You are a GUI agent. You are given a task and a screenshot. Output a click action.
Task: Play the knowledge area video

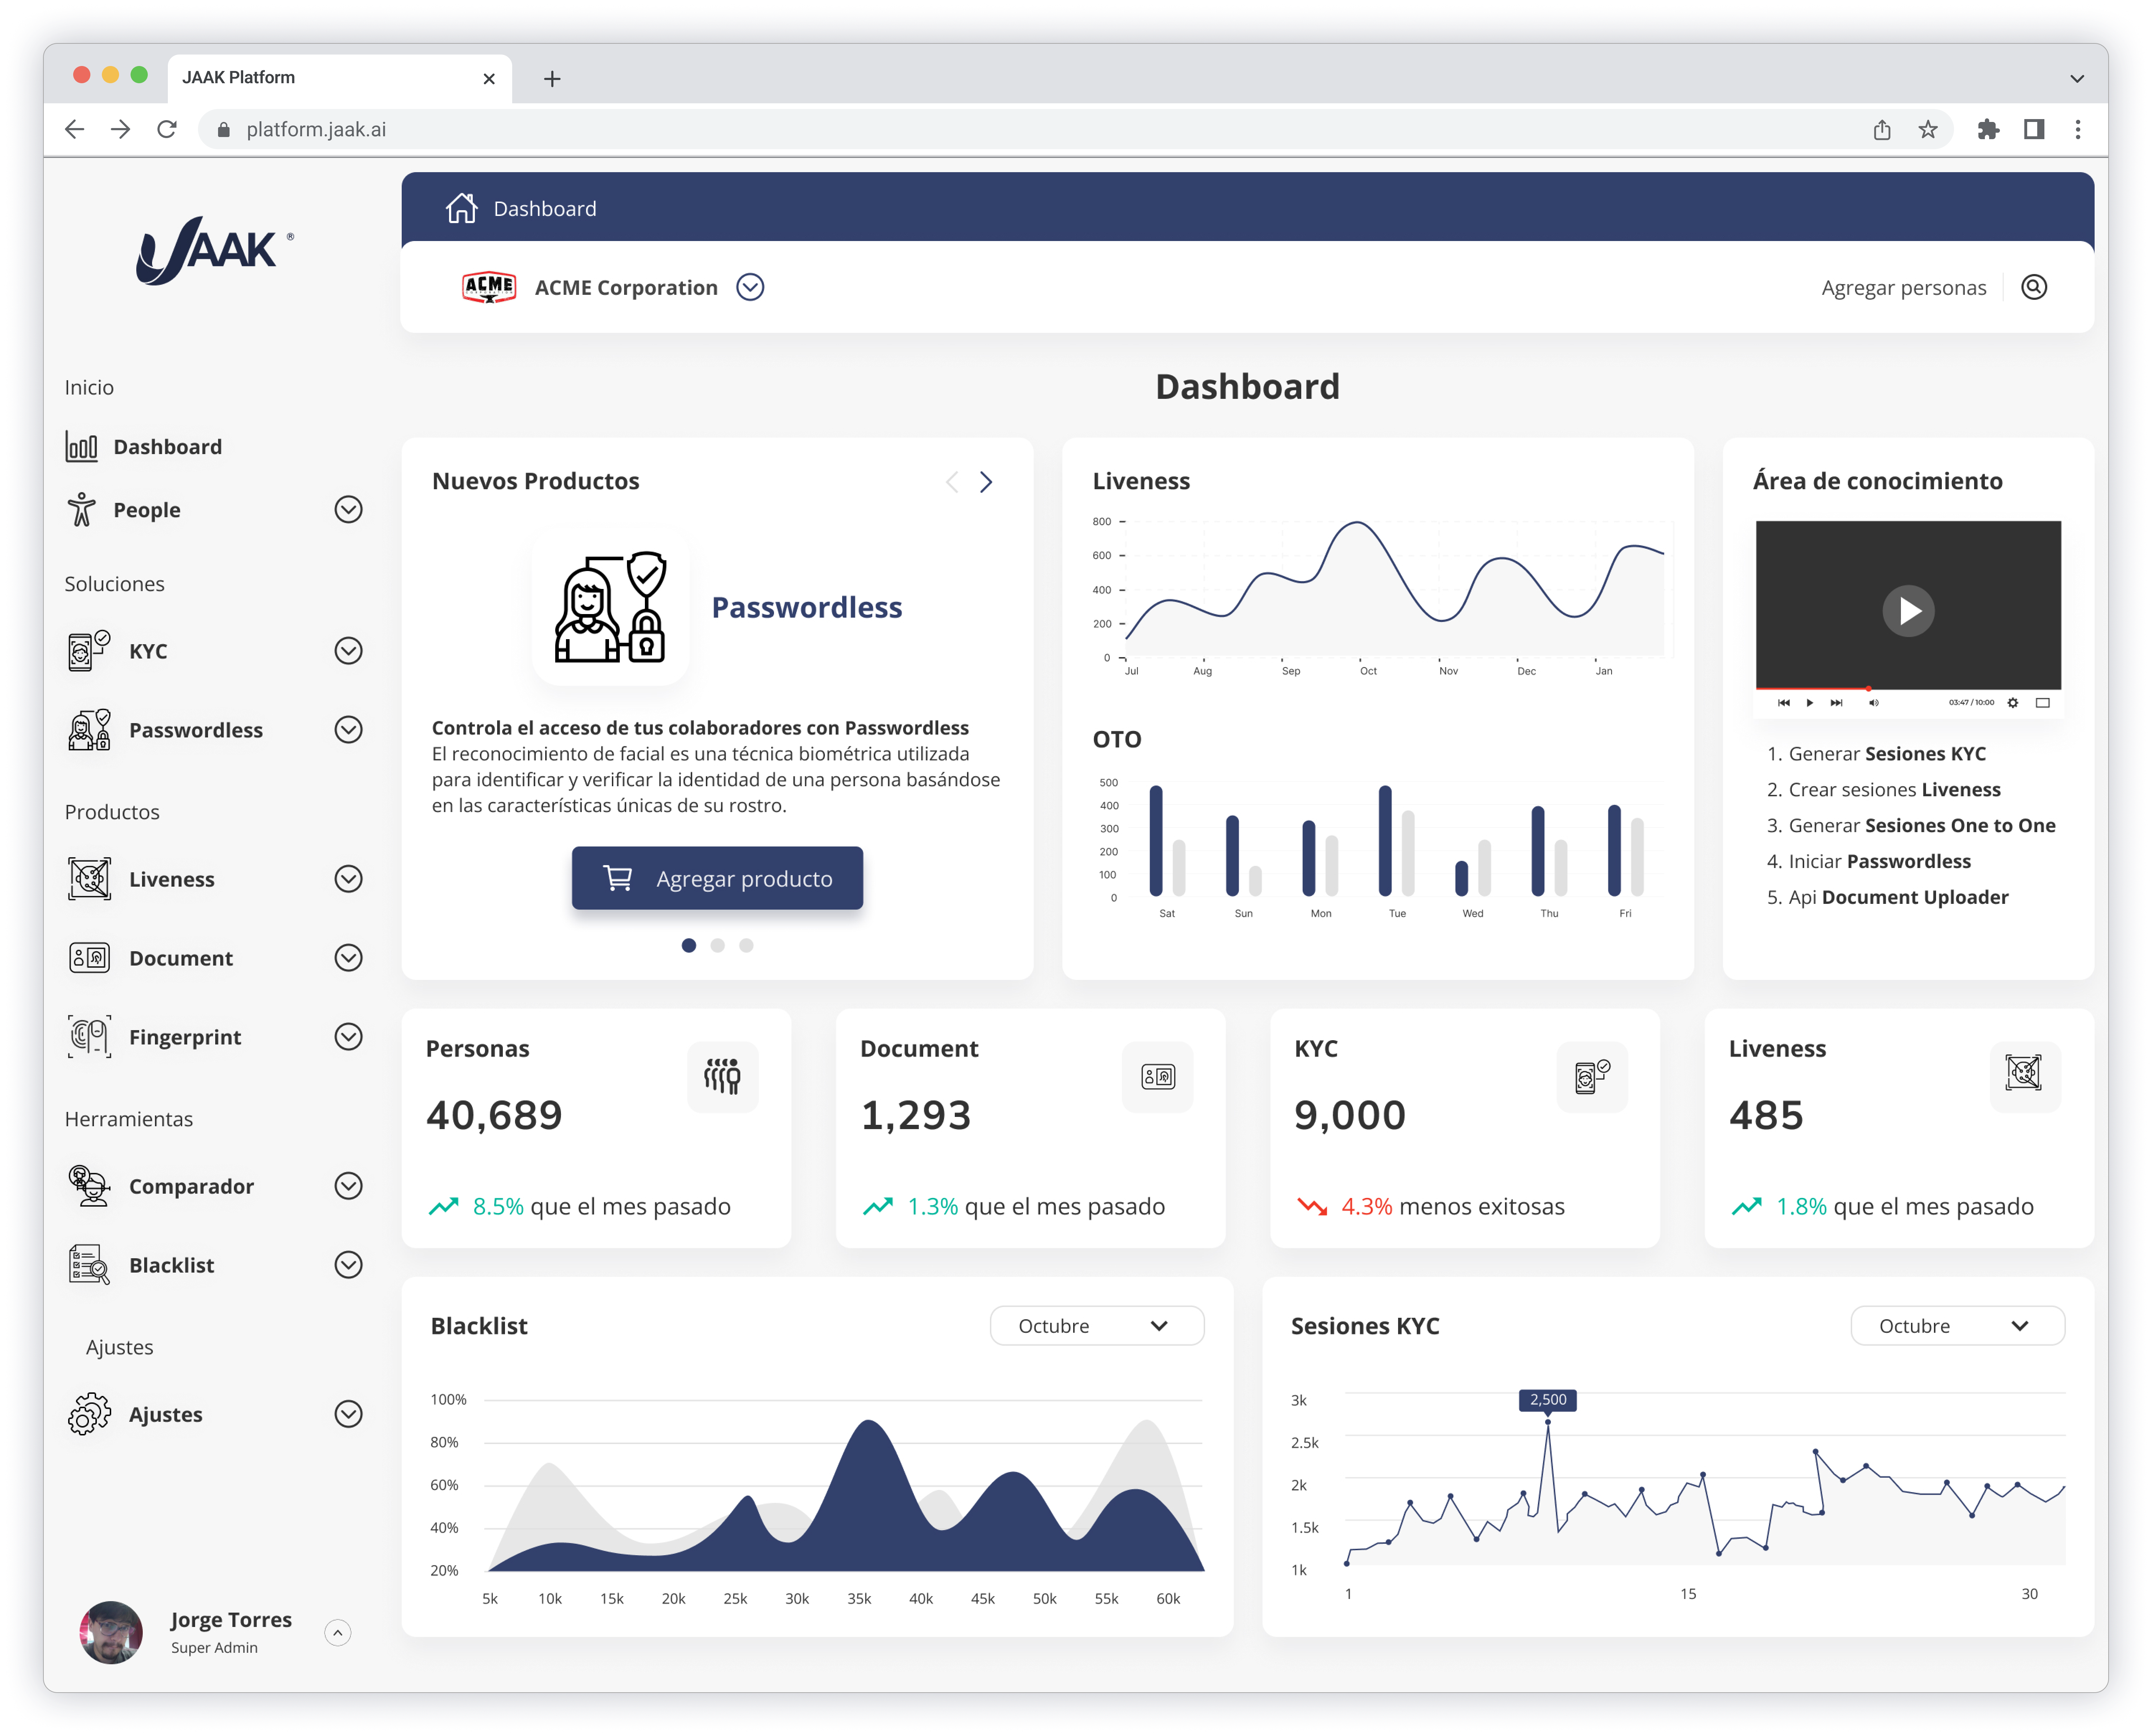(x=1908, y=610)
